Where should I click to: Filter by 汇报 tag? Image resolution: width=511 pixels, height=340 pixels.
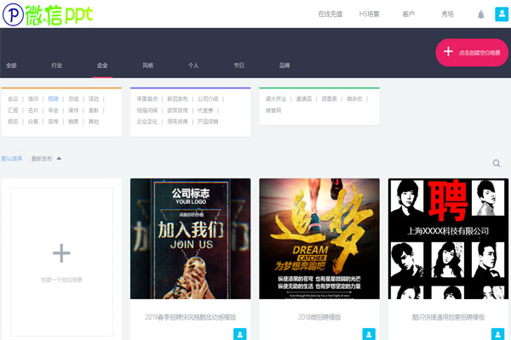pyautogui.click(x=13, y=110)
